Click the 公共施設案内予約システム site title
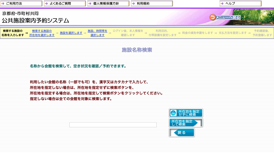 [x=35, y=20]
